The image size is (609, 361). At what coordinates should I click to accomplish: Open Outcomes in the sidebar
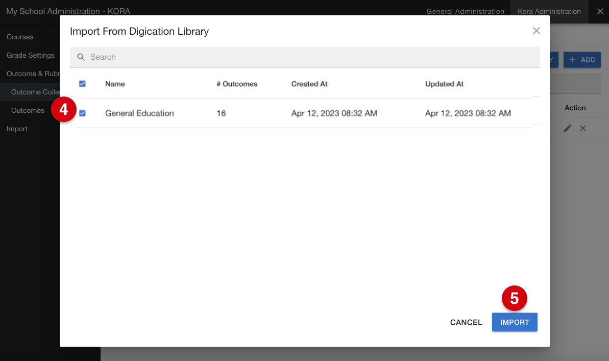(28, 110)
